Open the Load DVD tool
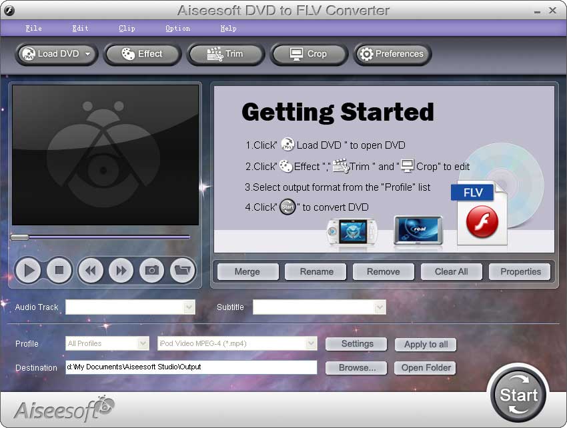The image size is (567, 428). 51,55
